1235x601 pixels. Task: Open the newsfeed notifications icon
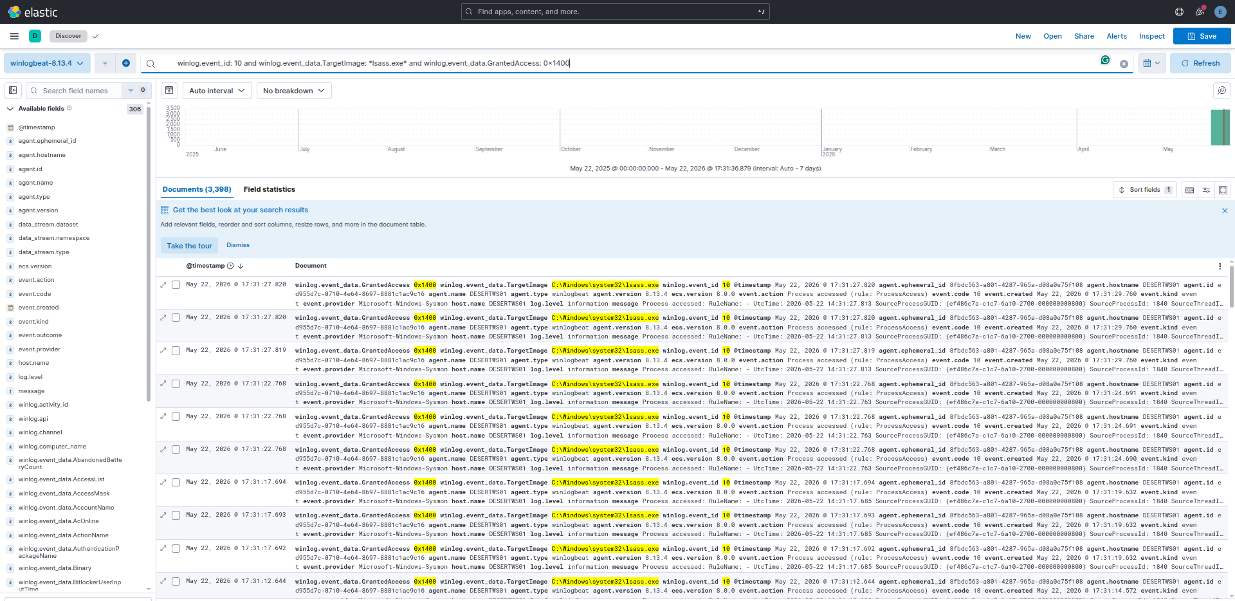point(1200,12)
